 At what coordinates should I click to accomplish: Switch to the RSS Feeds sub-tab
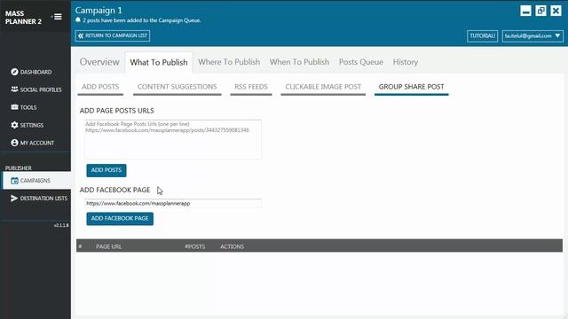point(250,87)
